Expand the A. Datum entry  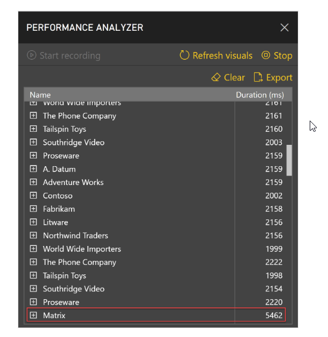[33, 169]
